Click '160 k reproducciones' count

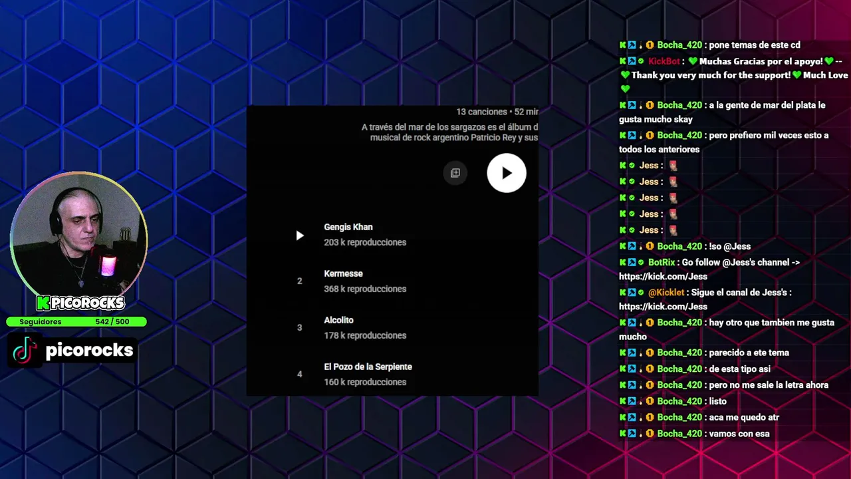tap(365, 382)
